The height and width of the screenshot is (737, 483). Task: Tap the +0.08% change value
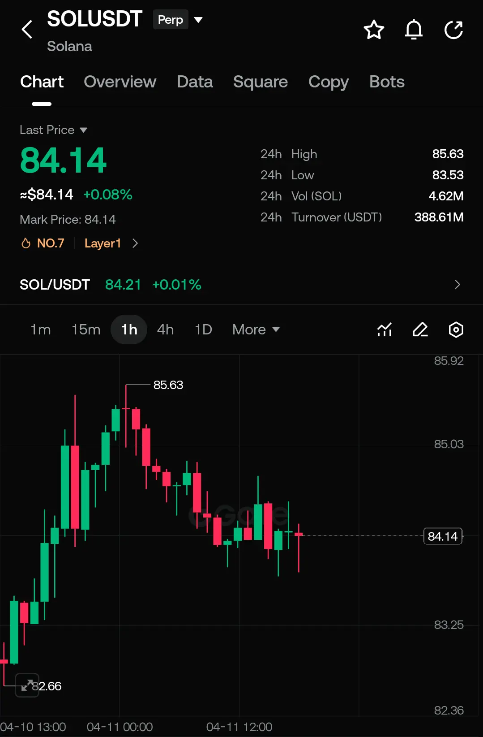[x=108, y=195]
